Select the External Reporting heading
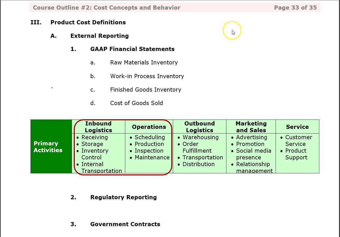 tap(99, 36)
